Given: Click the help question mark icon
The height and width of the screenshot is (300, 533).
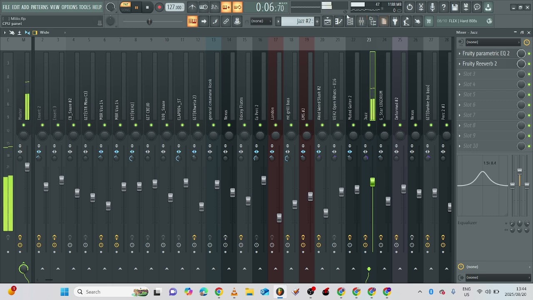Looking at the screenshot, I should [x=443, y=7].
